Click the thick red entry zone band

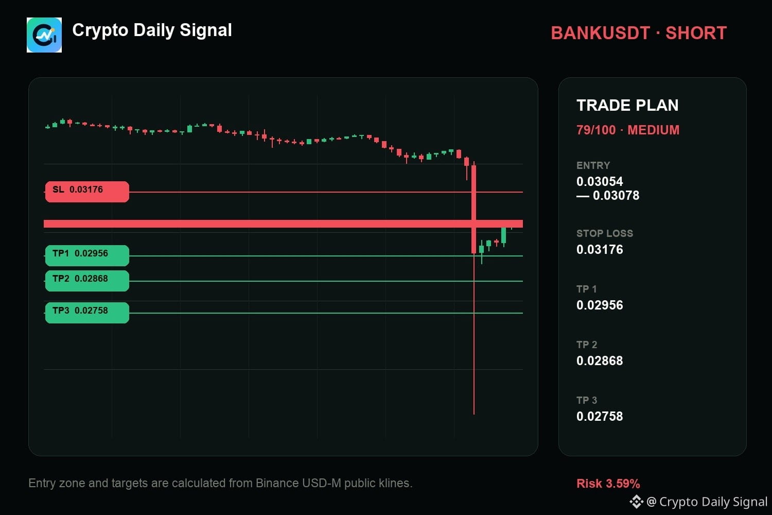click(283, 224)
